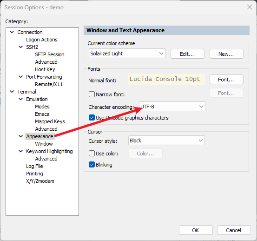This screenshot has height=241, width=257.
Task: Collapse the Keyword Highlighting node
Action: click(x=20, y=151)
